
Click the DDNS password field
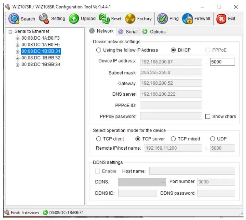216,193
